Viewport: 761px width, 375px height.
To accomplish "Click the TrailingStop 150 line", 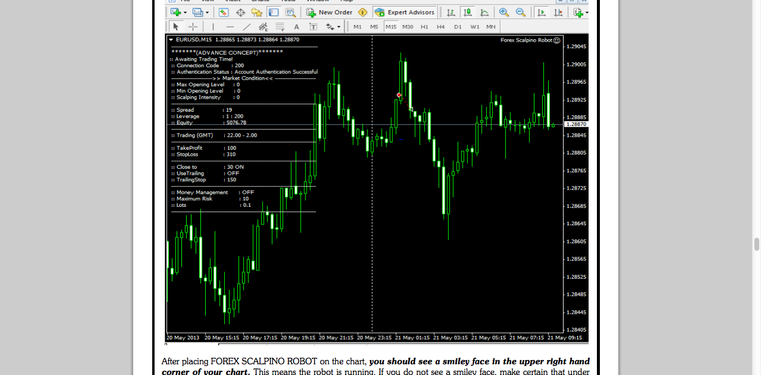I will coord(203,180).
